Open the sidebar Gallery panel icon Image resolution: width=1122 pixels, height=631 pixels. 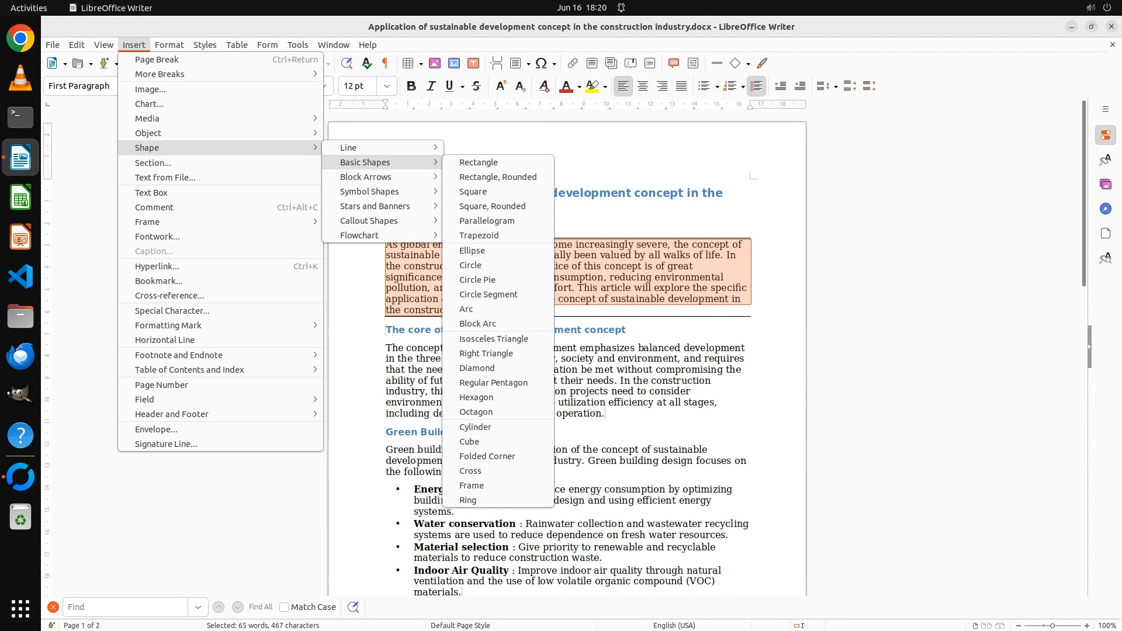[x=1105, y=184]
